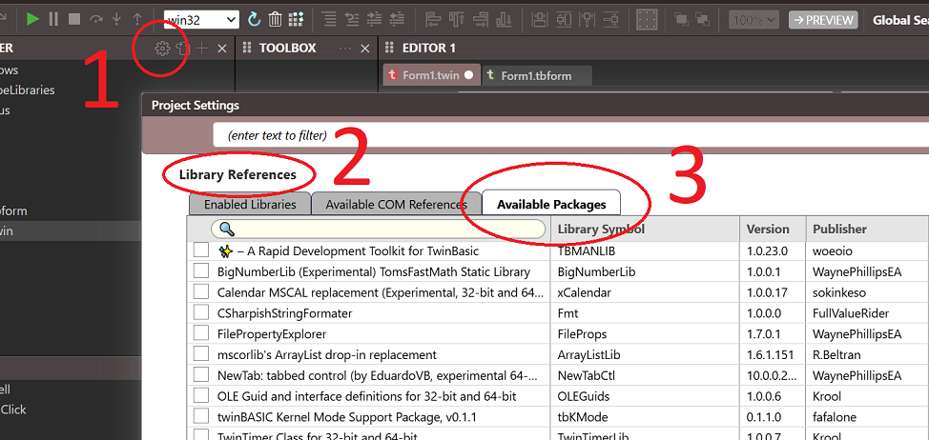Open the win32 build target dropdown
The image size is (929, 440).
pos(201,19)
